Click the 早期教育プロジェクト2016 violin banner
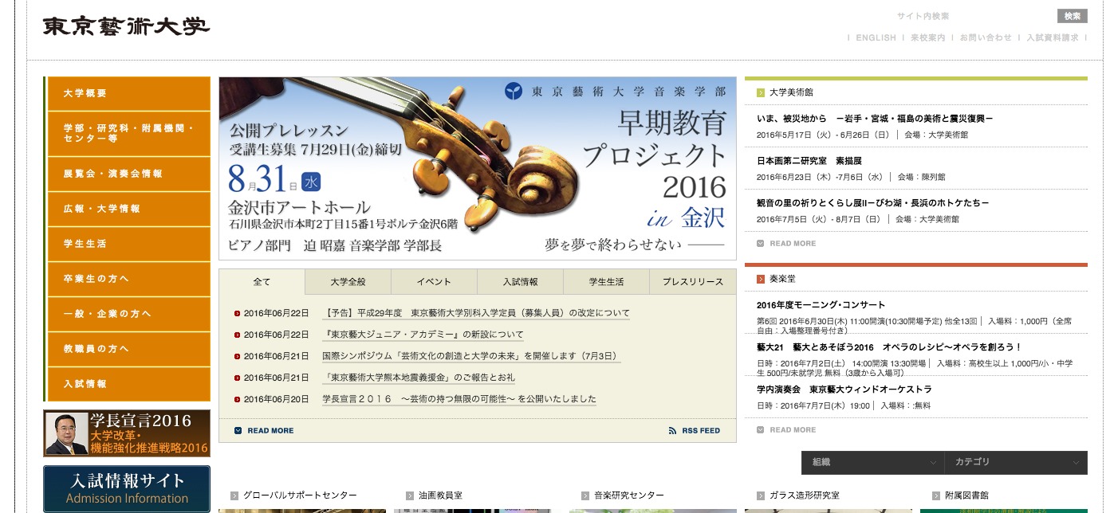This screenshot has height=513, width=1110. pos(477,168)
